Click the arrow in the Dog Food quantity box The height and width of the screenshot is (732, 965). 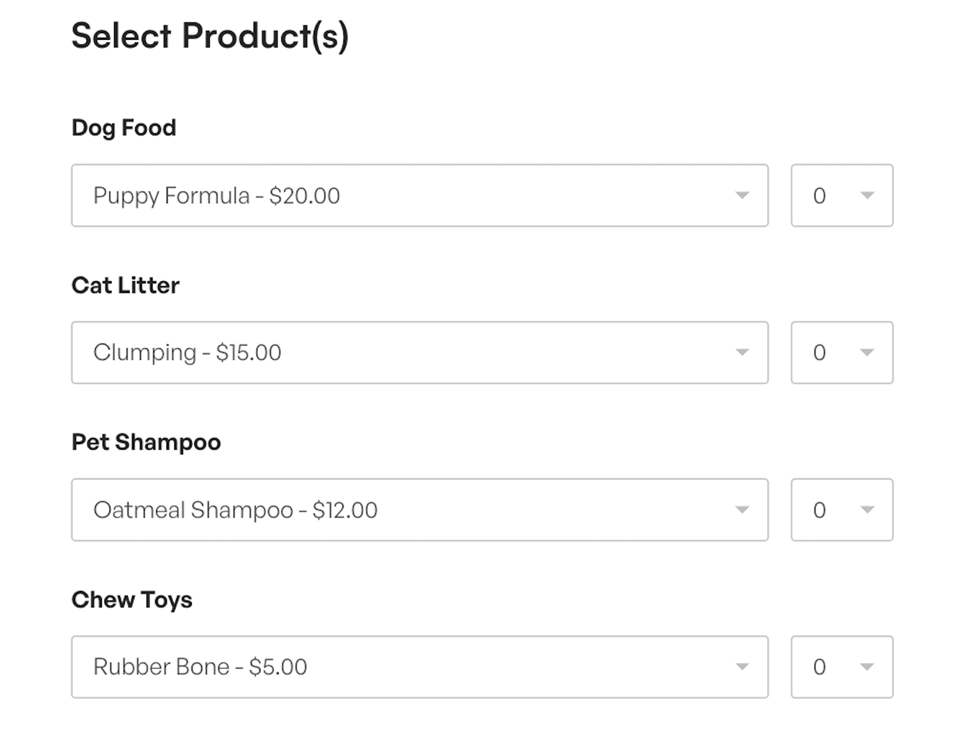pos(867,196)
